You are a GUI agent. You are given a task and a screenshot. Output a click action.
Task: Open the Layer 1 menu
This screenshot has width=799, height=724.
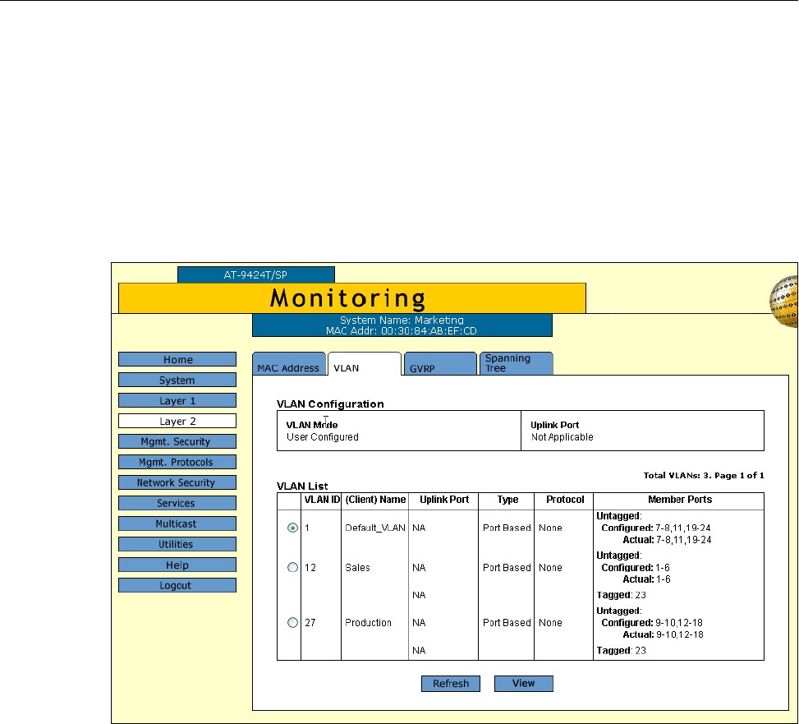pyautogui.click(x=177, y=400)
